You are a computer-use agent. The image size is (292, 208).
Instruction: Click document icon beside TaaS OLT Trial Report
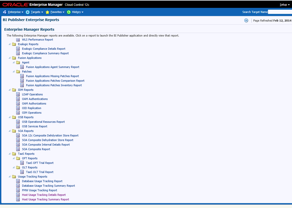pyautogui.click(x=22, y=172)
